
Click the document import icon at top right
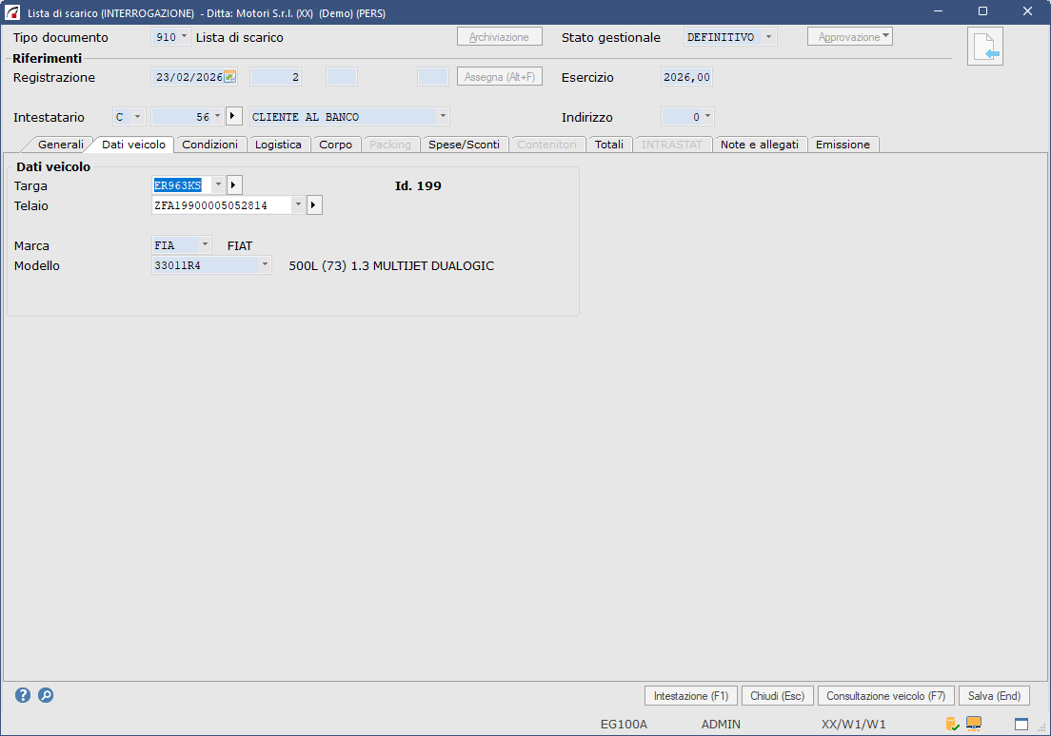(985, 47)
